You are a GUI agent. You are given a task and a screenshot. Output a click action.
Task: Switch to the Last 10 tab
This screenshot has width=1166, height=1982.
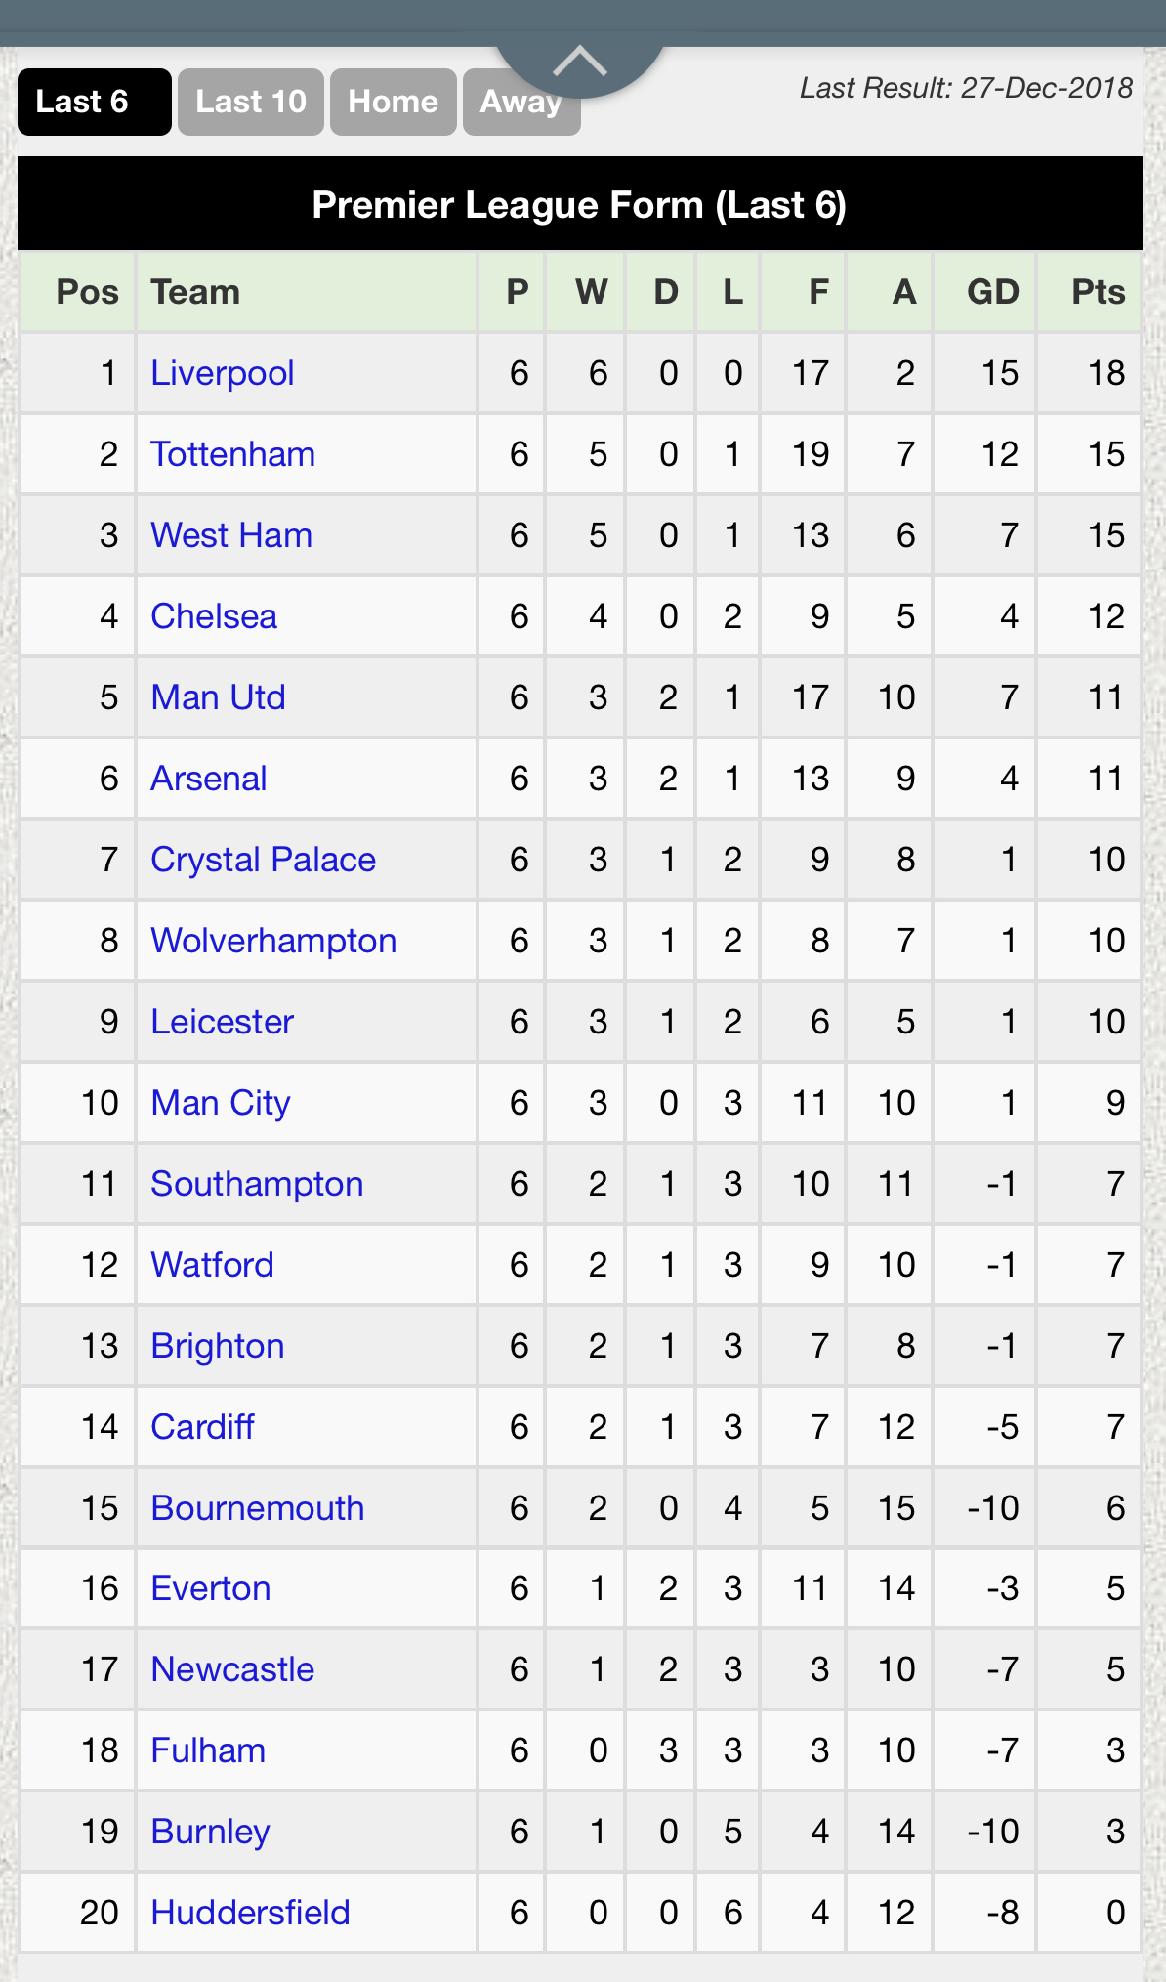pyautogui.click(x=251, y=102)
